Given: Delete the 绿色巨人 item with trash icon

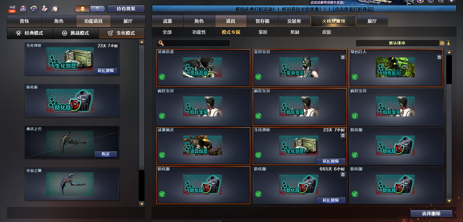Looking at the screenshot, I should 439,57.
